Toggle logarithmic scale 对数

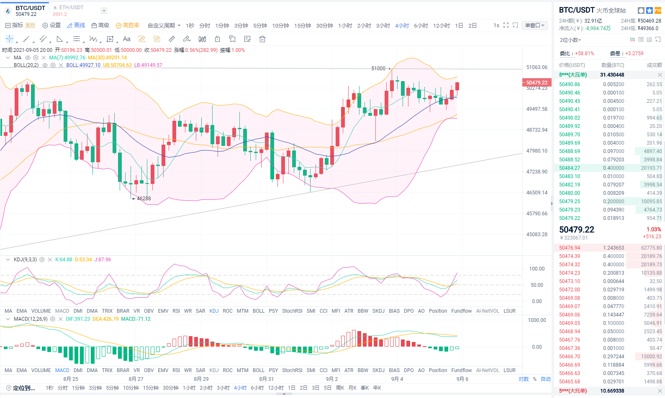pyautogui.click(x=524, y=379)
